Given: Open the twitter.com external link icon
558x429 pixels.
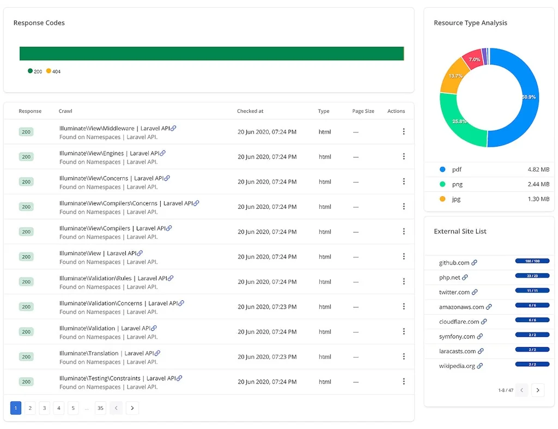Looking at the screenshot, I should [x=475, y=292].
